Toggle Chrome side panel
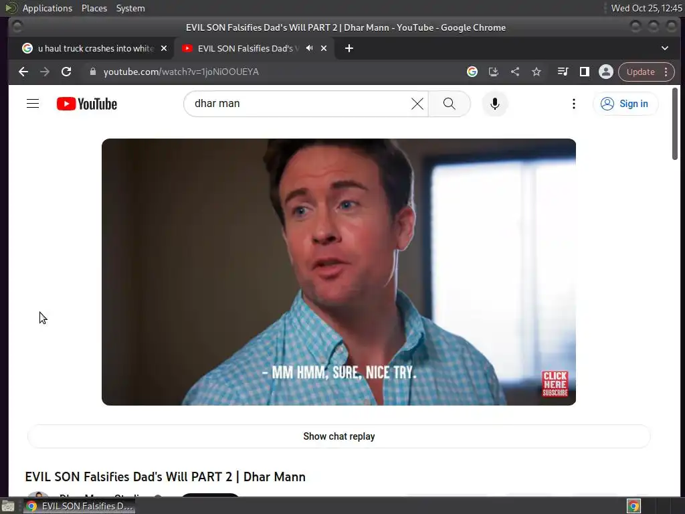This screenshot has width=685, height=514. pyautogui.click(x=585, y=72)
